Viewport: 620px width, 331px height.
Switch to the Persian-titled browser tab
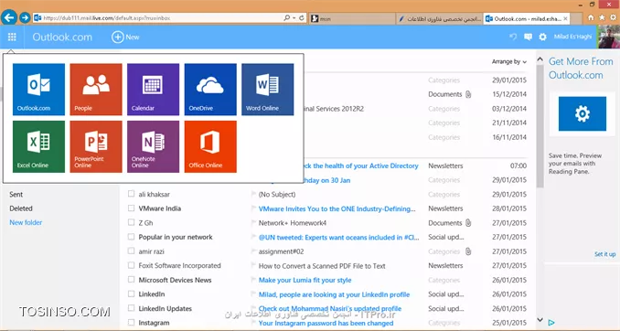[x=439, y=18]
